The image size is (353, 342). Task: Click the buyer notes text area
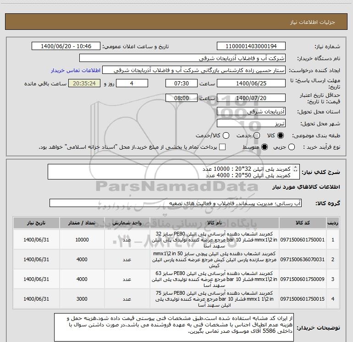point(174,327)
